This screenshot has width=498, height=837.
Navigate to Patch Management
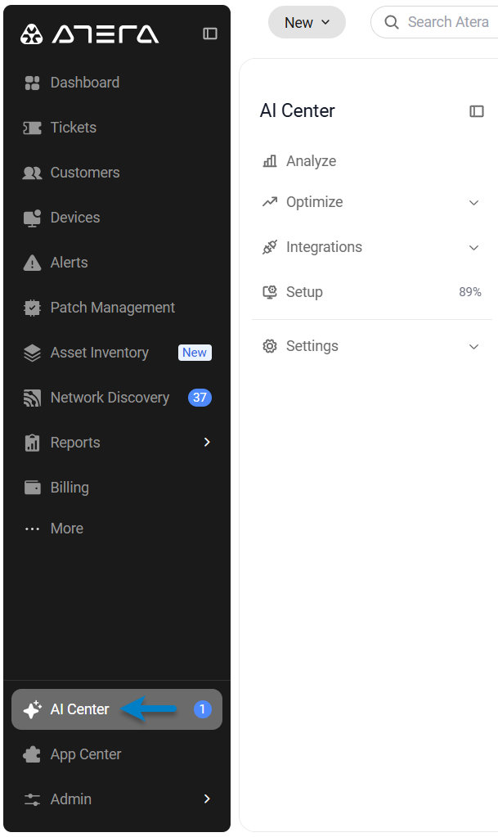pos(113,308)
